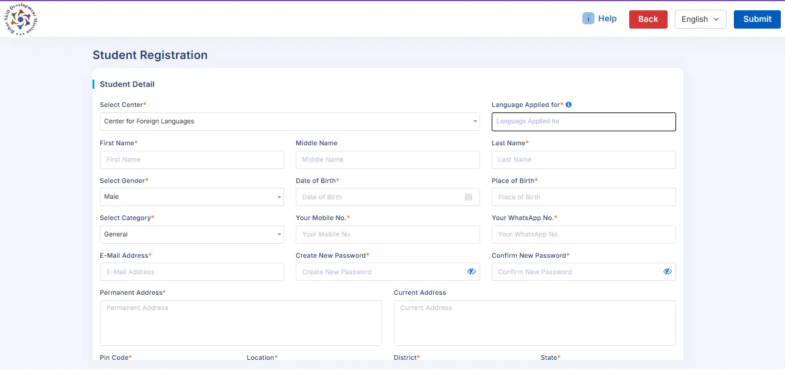
Task: Focus the Language Applied for field
Action: (x=584, y=122)
